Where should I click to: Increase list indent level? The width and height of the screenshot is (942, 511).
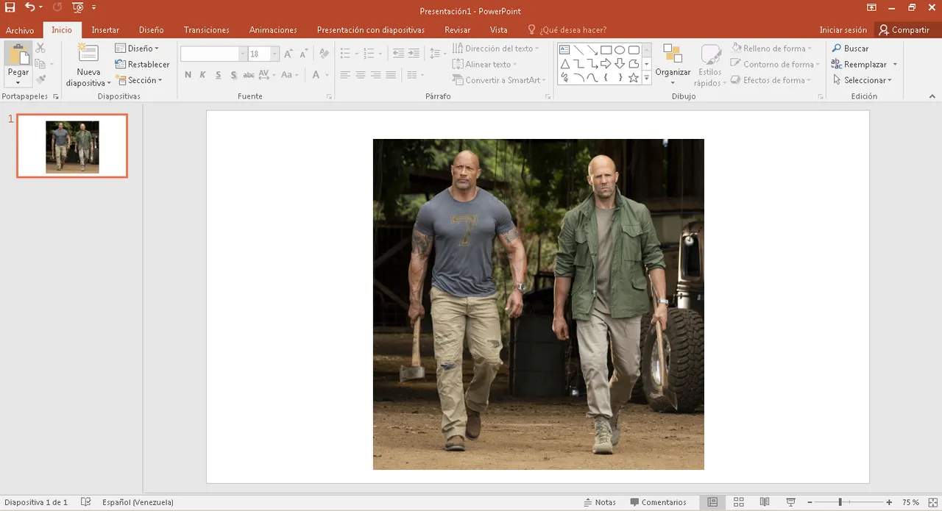tap(414, 54)
